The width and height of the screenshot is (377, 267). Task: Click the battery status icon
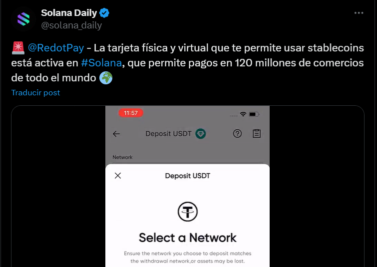pyautogui.click(x=254, y=114)
